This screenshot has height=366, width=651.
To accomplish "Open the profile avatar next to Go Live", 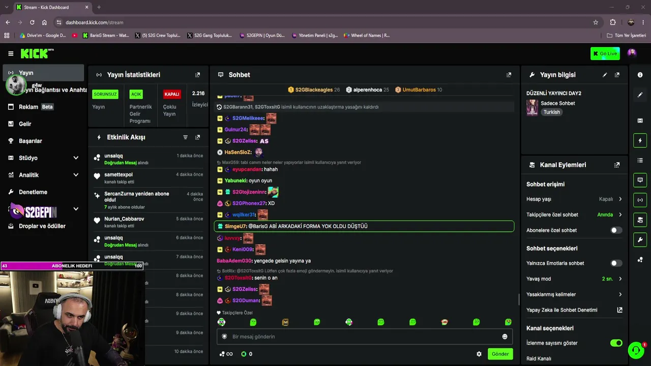I will pyautogui.click(x=632, y=53).
